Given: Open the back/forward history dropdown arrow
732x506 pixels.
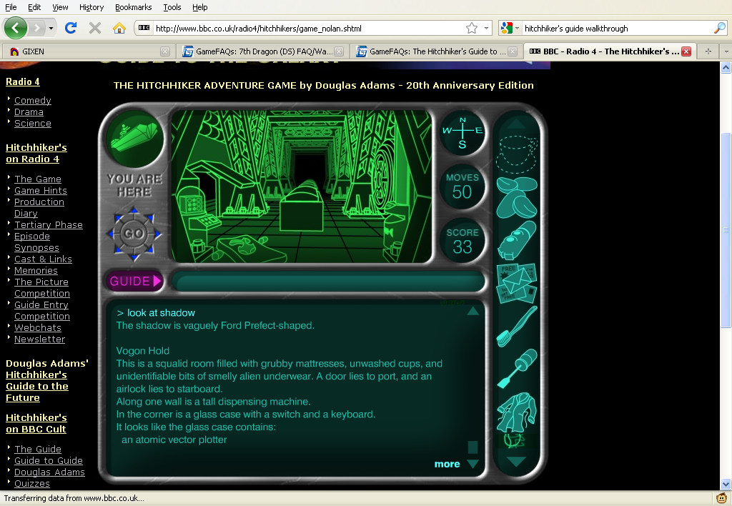Looking at the screenshot, I should pos(51,28).
